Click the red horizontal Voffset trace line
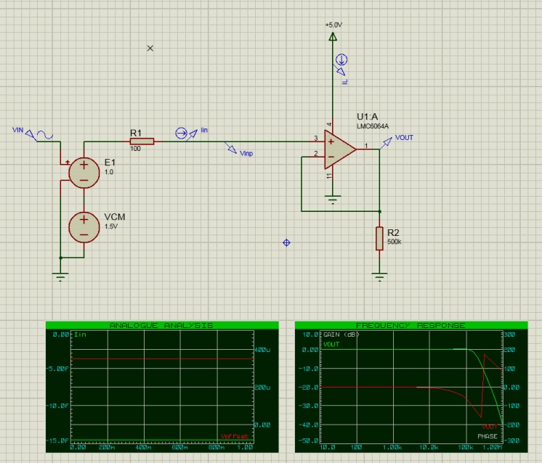 [162, 359]
